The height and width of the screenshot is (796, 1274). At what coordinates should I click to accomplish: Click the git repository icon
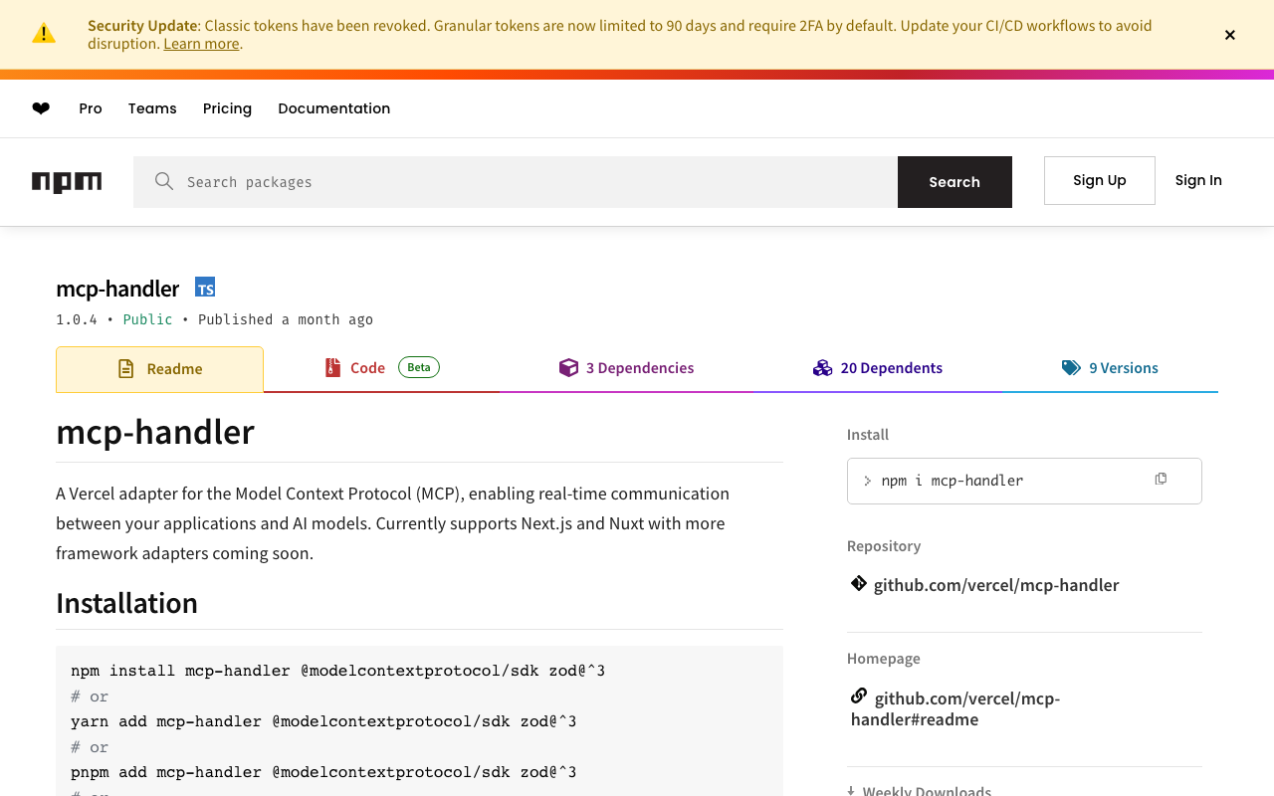[x=859, y=583]
